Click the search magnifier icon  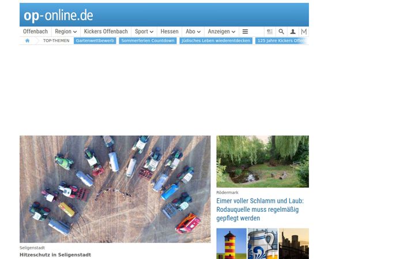(281, 32)
